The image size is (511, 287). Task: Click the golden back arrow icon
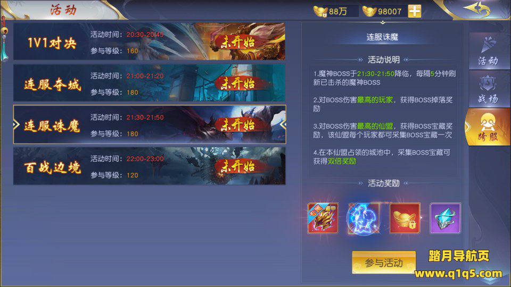477,10
